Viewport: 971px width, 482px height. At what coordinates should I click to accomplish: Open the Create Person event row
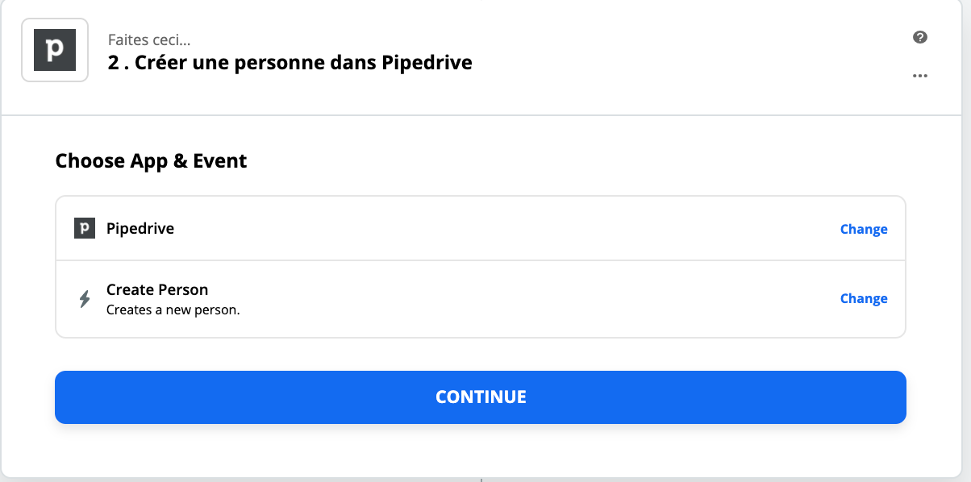481,299
